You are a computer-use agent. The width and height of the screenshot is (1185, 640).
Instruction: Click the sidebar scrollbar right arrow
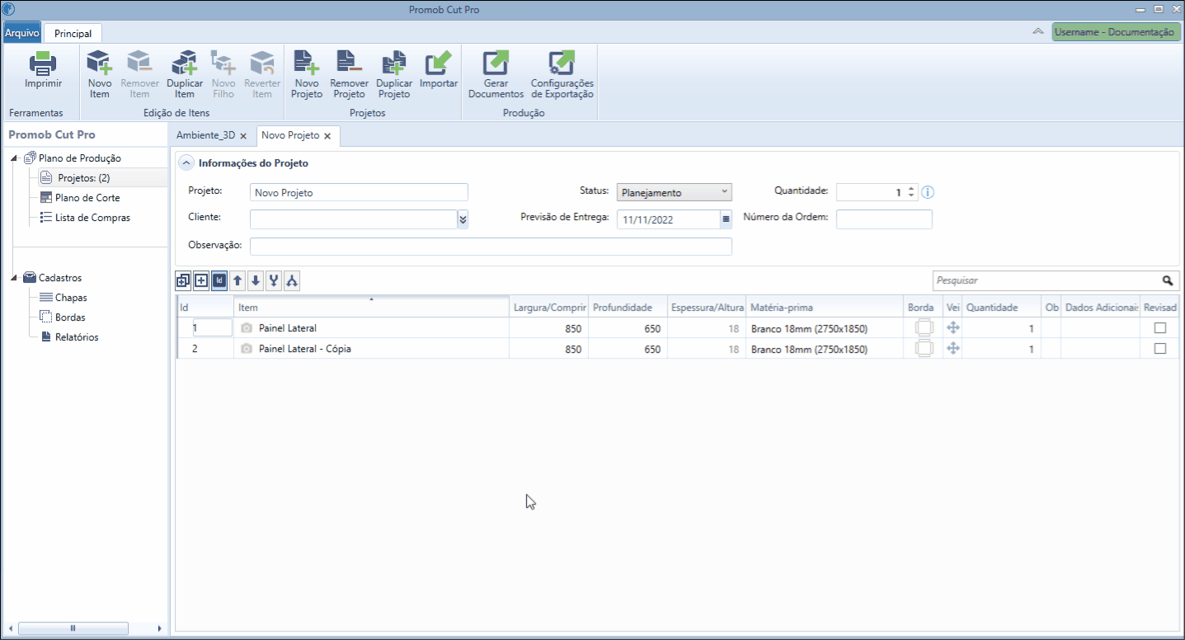(x=160, y=628)
